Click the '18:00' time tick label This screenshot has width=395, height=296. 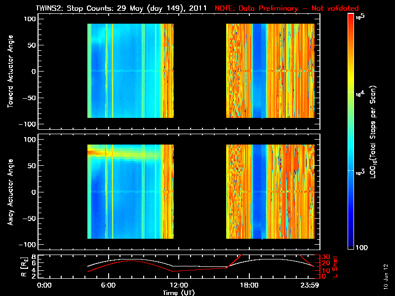tap(249, 286)
